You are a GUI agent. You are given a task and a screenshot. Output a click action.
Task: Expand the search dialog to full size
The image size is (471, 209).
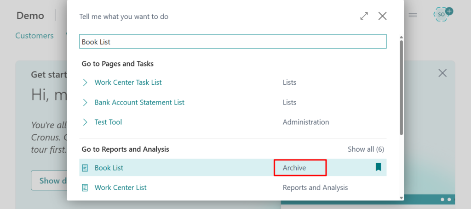click(x=364, y=16)
